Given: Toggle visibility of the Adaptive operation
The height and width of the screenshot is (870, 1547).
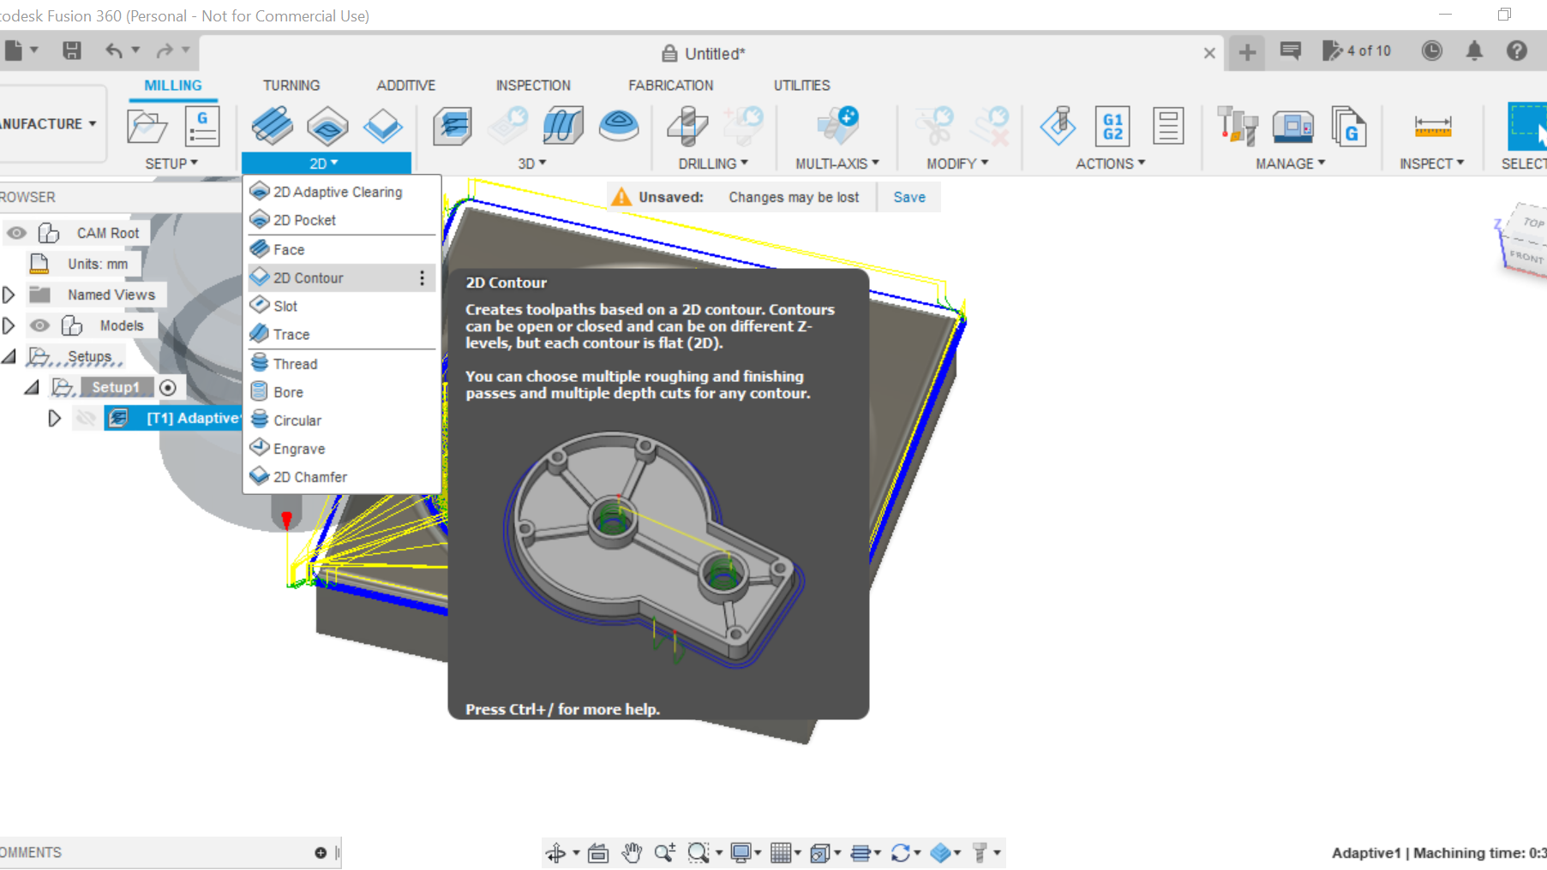Looking at the screenshot, I should pyautogui.click(x=86, y=418).
